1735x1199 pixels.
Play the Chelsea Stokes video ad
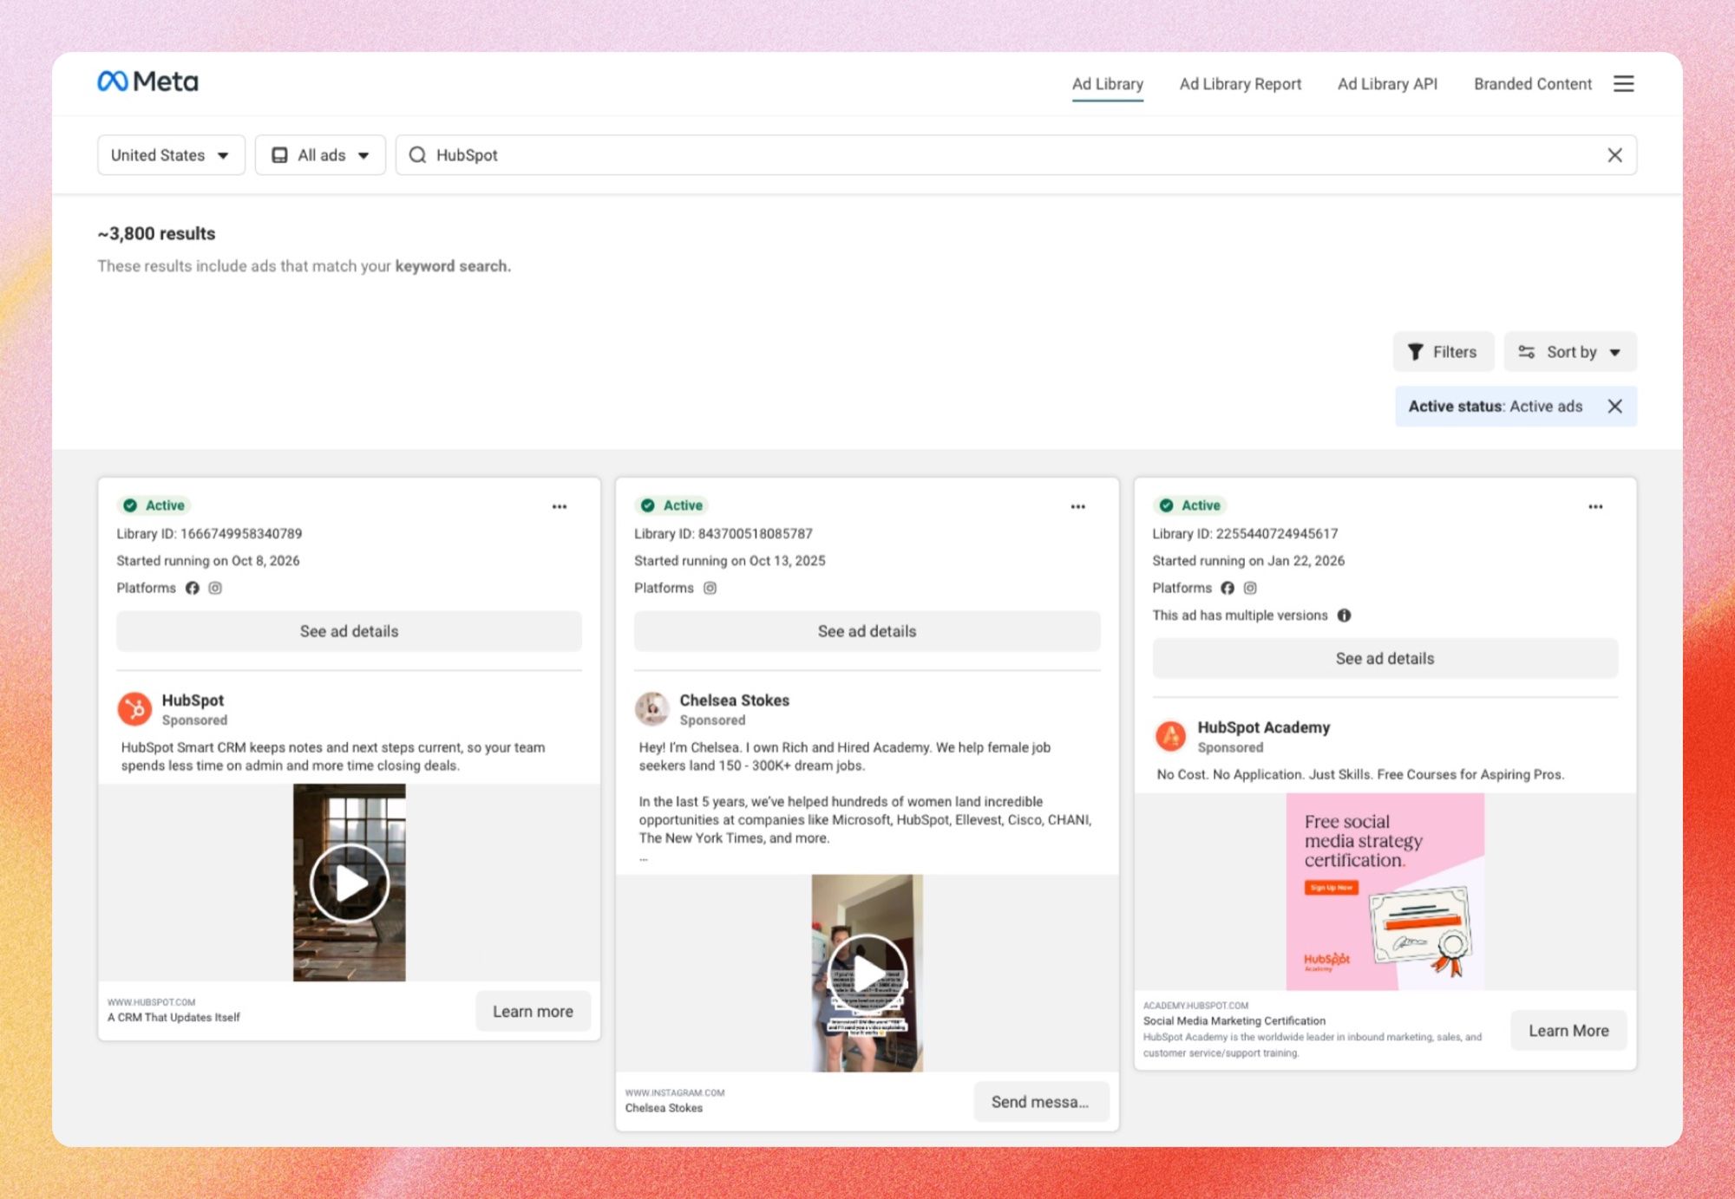tap(867, 973)
